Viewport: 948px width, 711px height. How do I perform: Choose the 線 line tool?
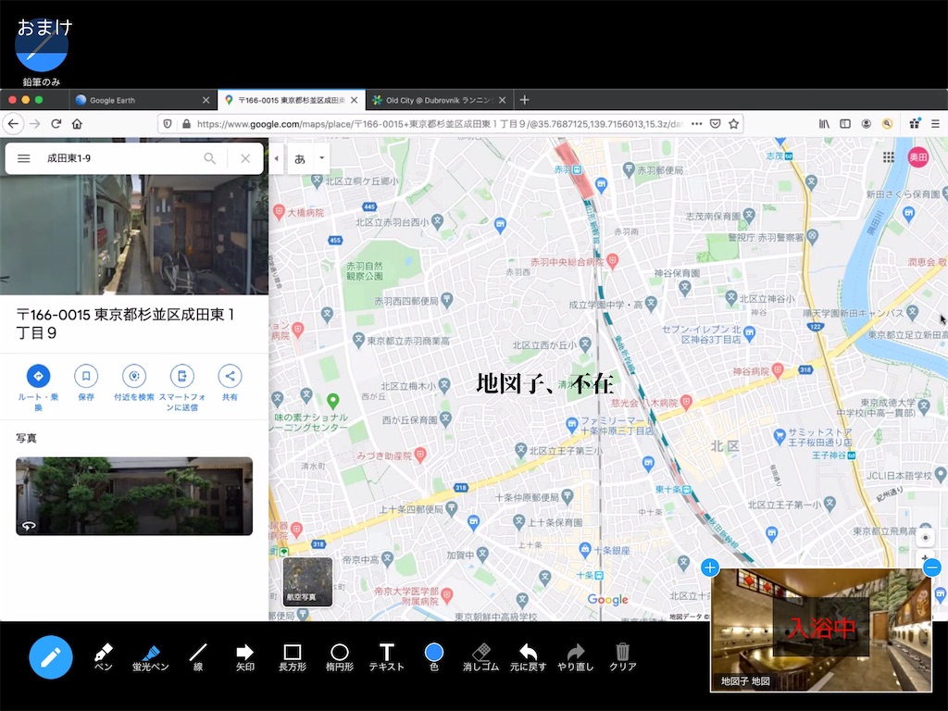click(198, 656)
